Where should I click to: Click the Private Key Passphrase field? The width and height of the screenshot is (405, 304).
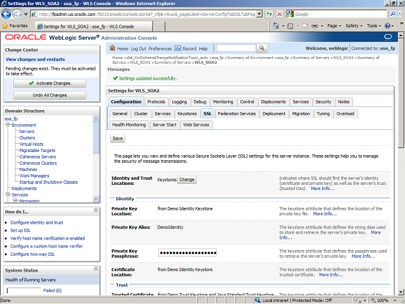tap(187, 252)
